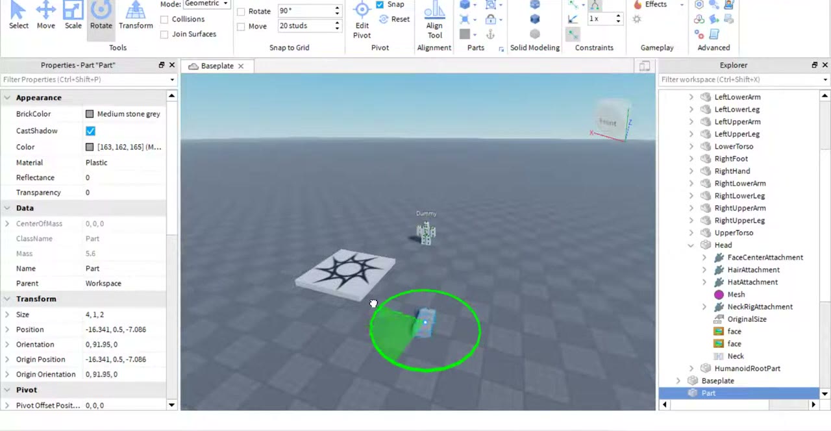Image resolution: width=831 pixels, height=431 pixels.
Task: Switch to the Baseplate tab
Action: click(x=217, y=66)
